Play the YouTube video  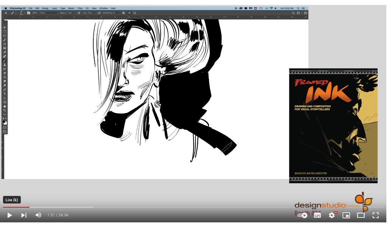pyautogui.click(x=9, y=215)
